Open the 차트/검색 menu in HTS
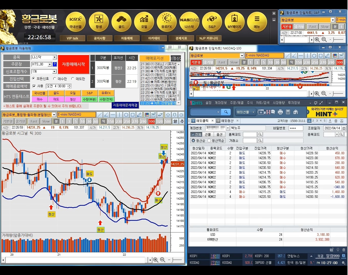The image size is (348, 275). pos(263,103)
